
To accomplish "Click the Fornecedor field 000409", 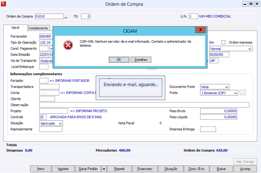I will coord(46,36).
